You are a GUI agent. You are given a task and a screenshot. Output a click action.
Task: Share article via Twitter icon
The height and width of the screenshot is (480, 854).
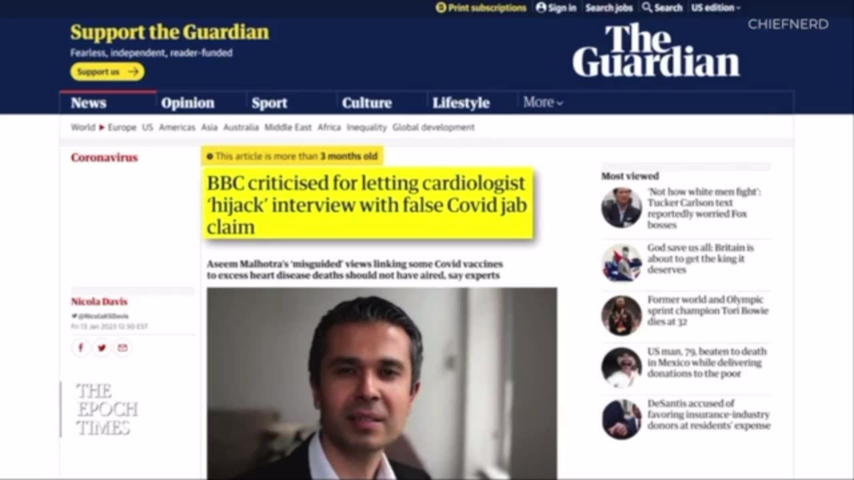[101, 347]
